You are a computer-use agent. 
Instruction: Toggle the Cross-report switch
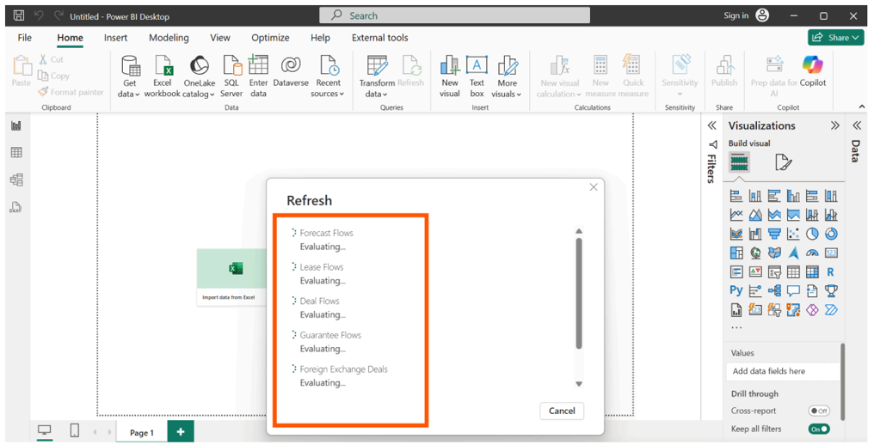click(819, 411)
